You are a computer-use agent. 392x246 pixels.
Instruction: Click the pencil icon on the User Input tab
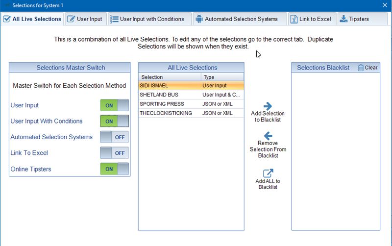71,19
